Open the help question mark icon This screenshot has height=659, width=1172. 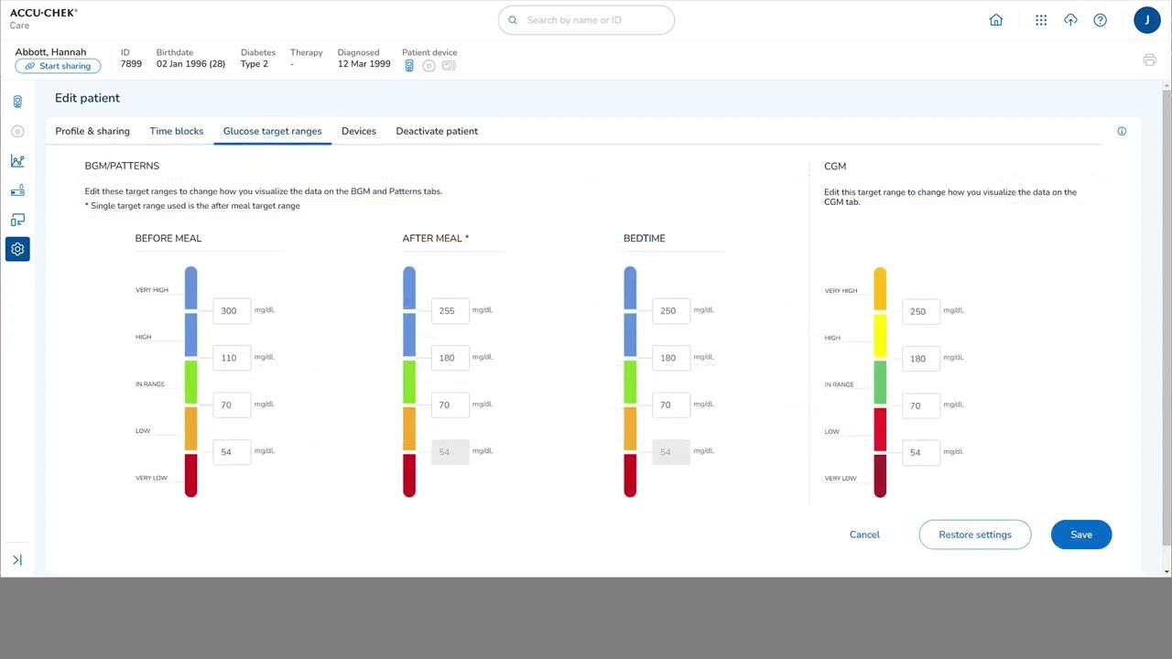(1101, 20)
